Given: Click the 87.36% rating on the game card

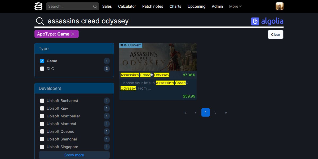Looking at the screenshot, I should [x=189, y=75].
